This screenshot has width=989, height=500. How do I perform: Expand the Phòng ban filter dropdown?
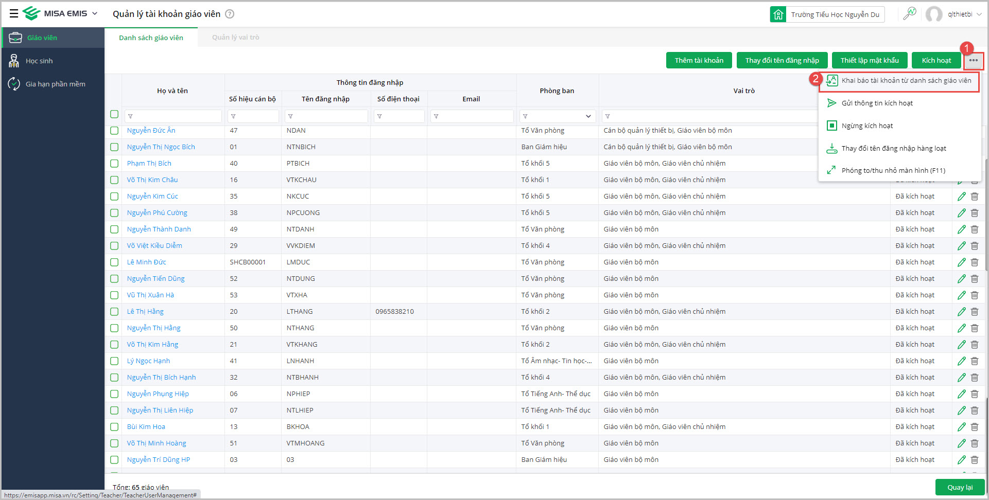(588, 116)
